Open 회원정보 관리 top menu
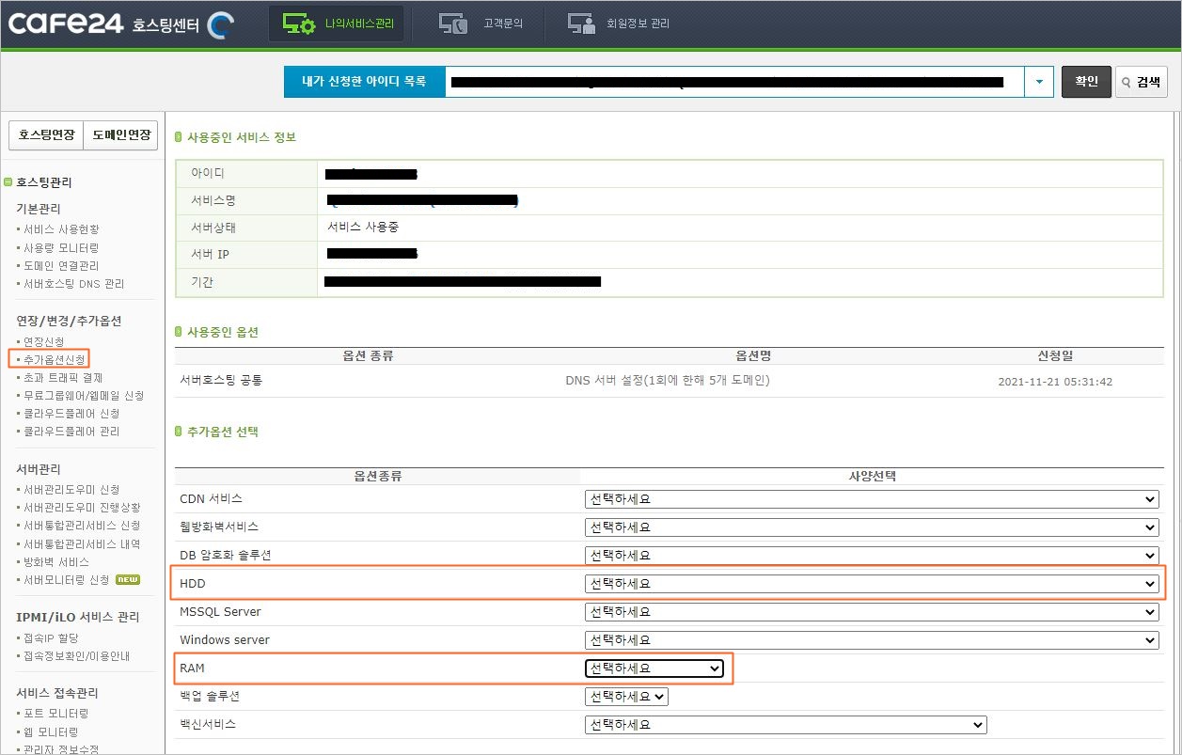Image resolution: width=1182 pixels, height=755 pixels. tap(619, 24)
